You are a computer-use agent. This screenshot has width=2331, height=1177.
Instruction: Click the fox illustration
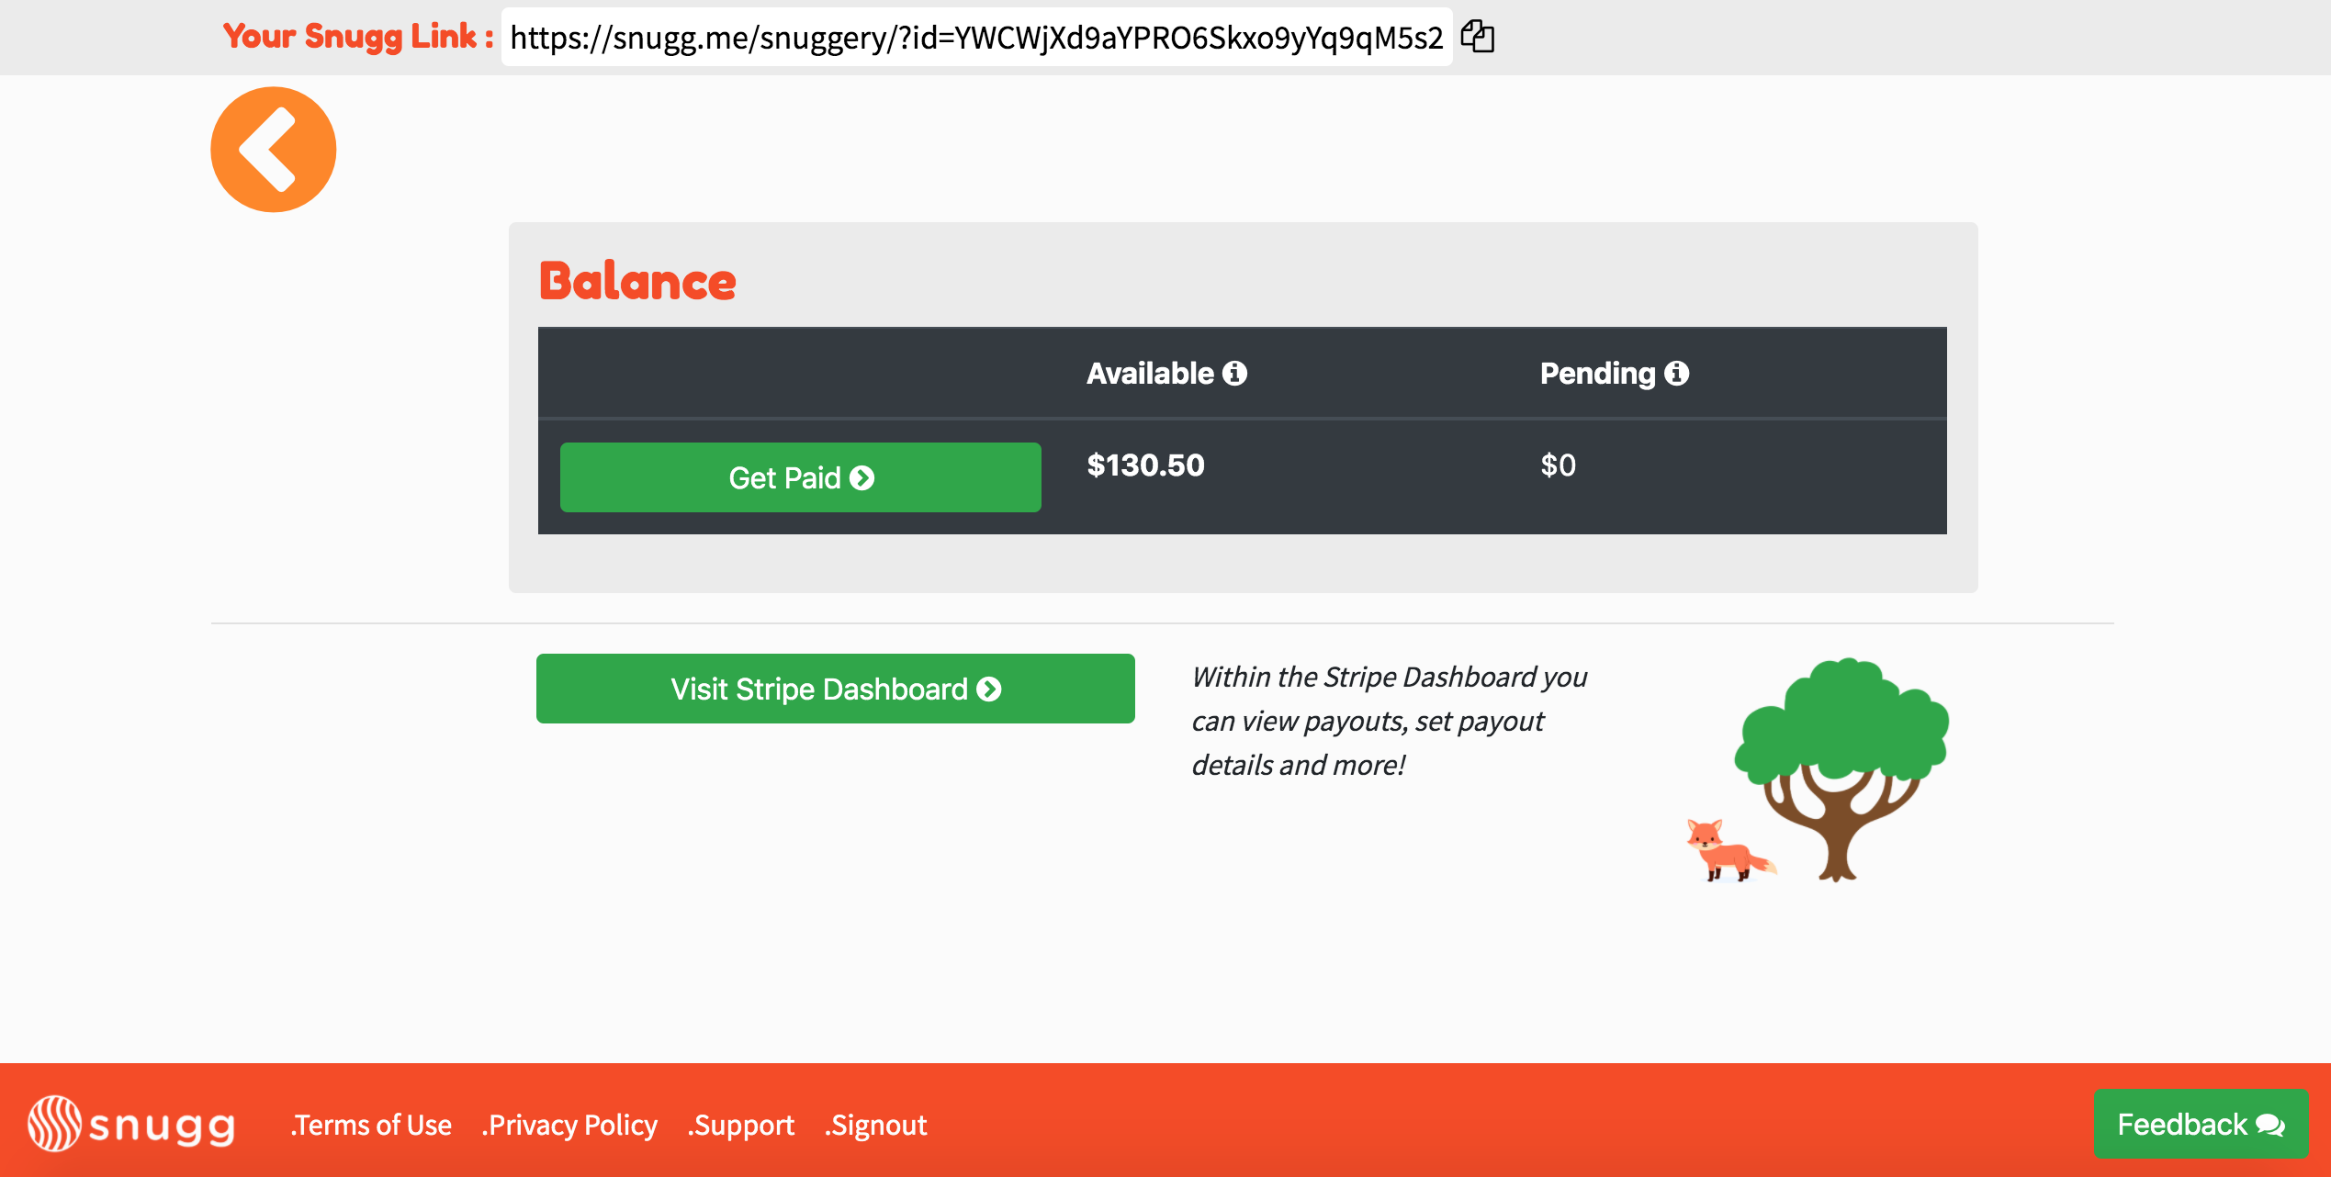[x=1727, y=851]
